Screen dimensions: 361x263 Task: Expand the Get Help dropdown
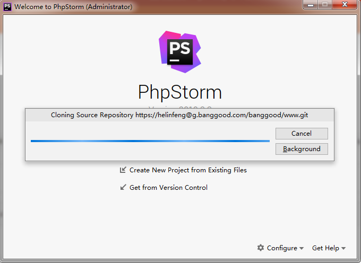[329, 248]
